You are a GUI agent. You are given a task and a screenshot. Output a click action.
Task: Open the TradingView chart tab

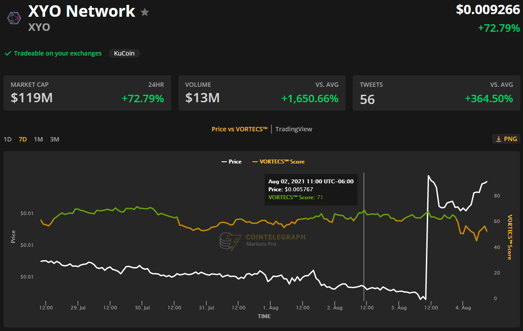click(x=293, y=129)
